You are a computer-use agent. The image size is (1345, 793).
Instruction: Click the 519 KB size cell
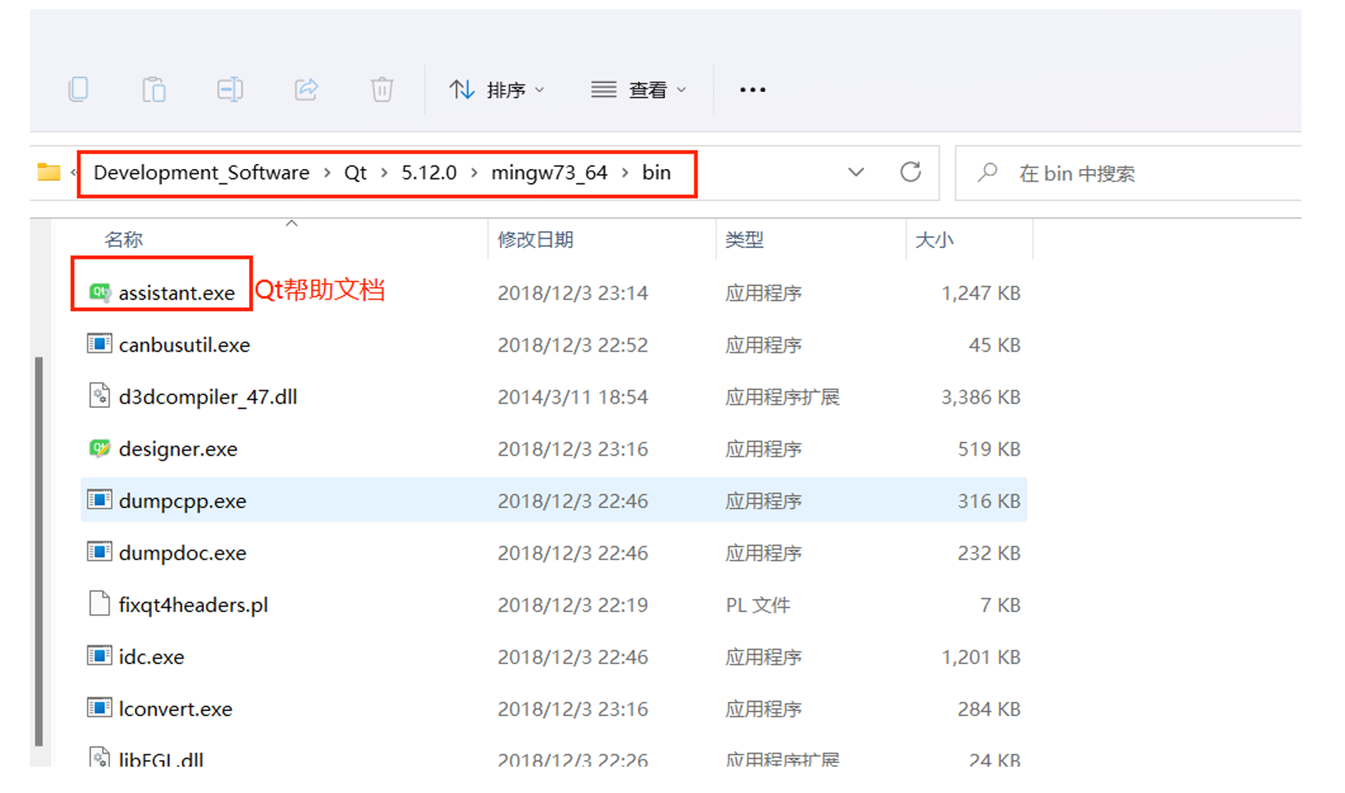click(989, 449)
